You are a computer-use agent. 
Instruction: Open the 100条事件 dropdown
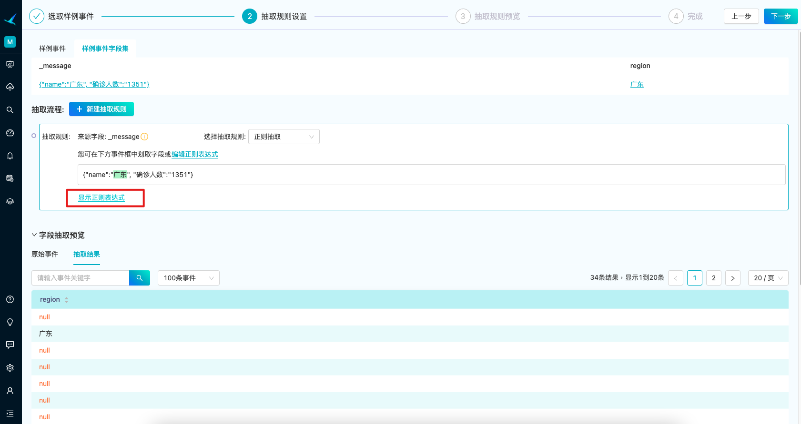click(x=189, y=278)
